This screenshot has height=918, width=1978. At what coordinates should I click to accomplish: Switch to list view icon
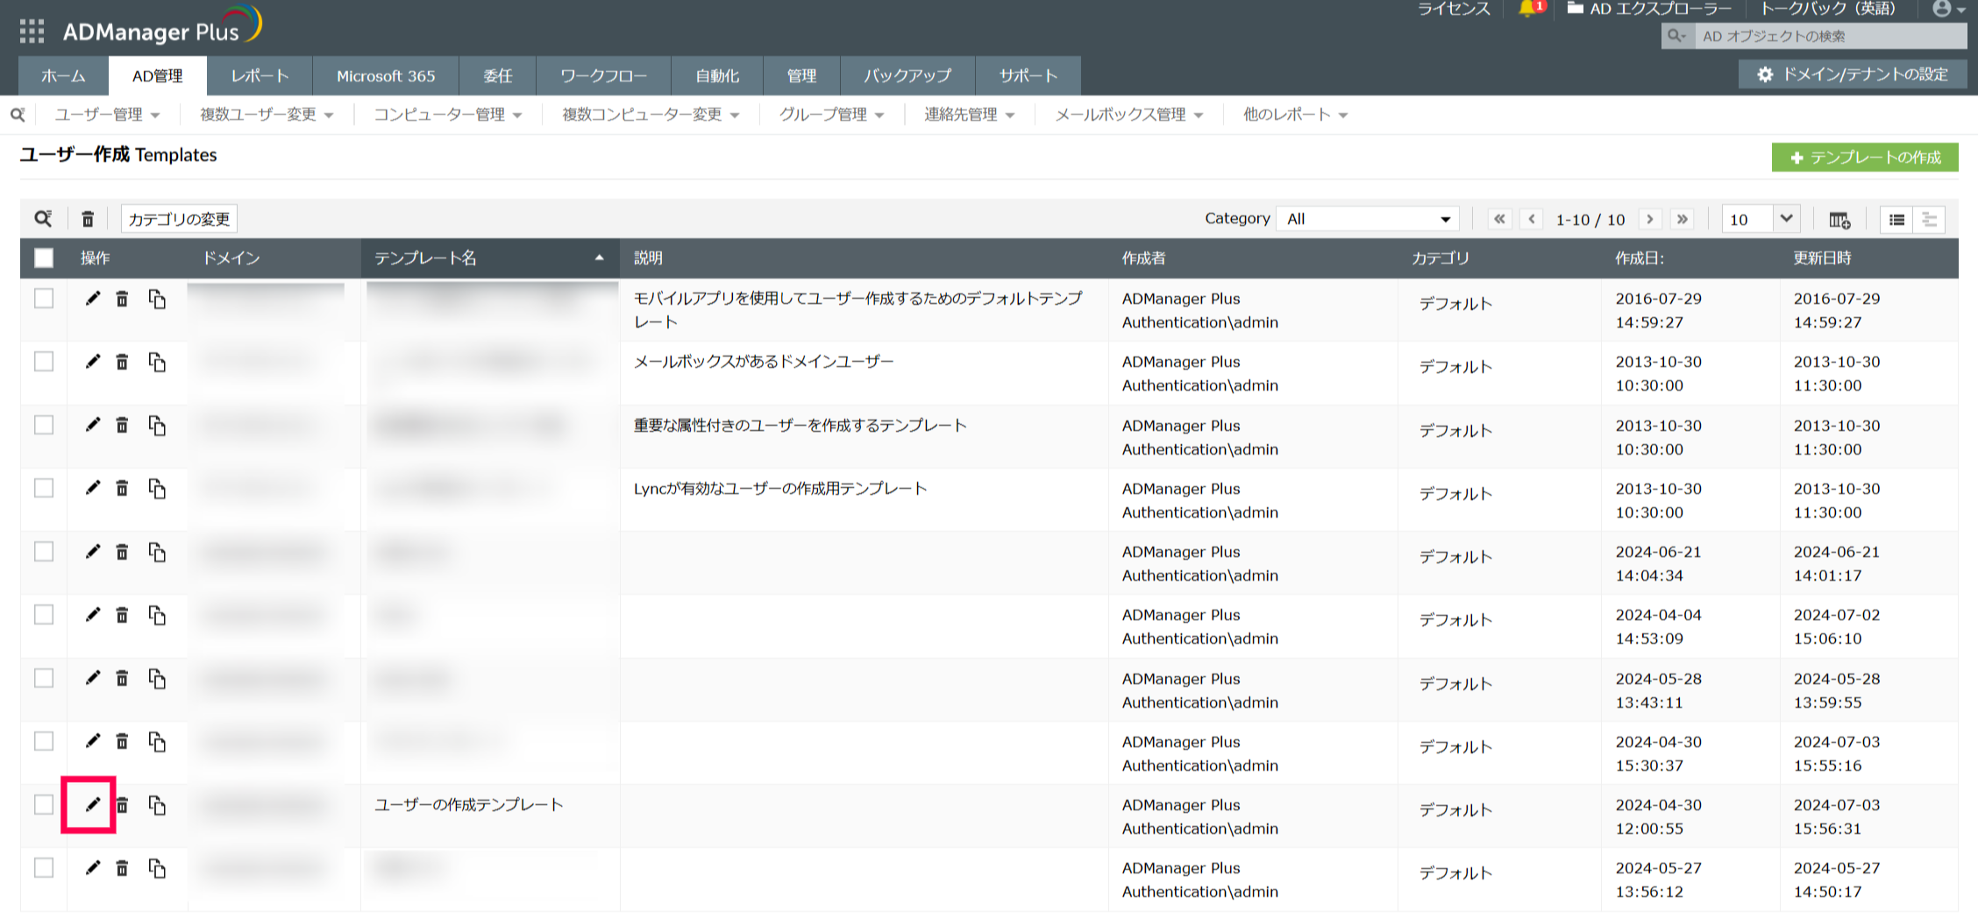(1896, 219)
